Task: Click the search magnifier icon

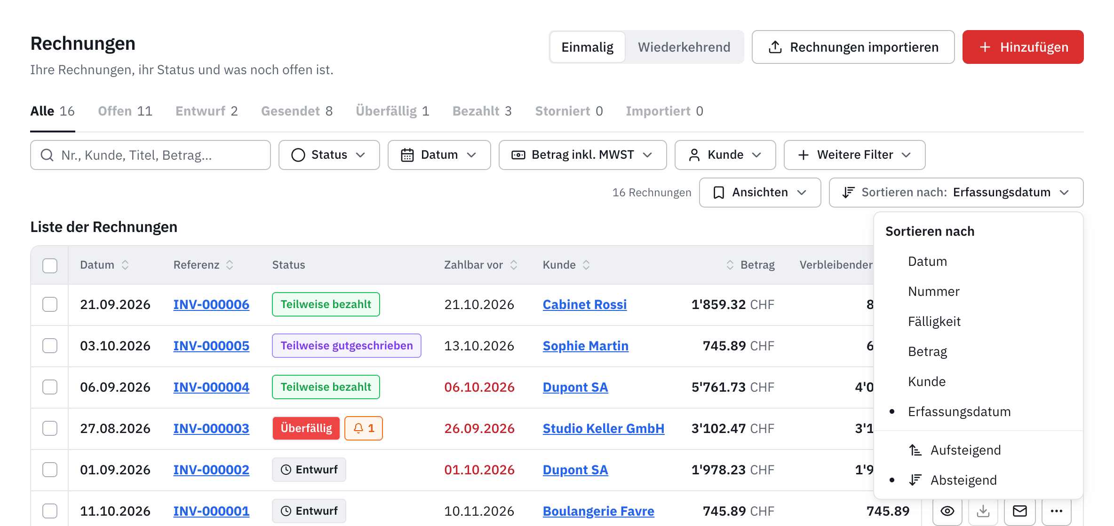Action: tap(47, 155)
